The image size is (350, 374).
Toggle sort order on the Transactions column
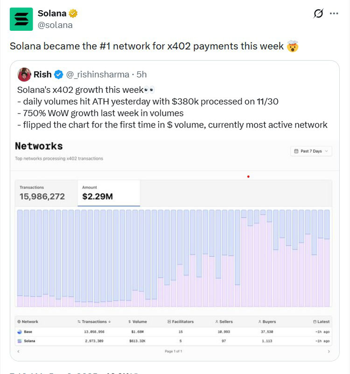point(95,321)
